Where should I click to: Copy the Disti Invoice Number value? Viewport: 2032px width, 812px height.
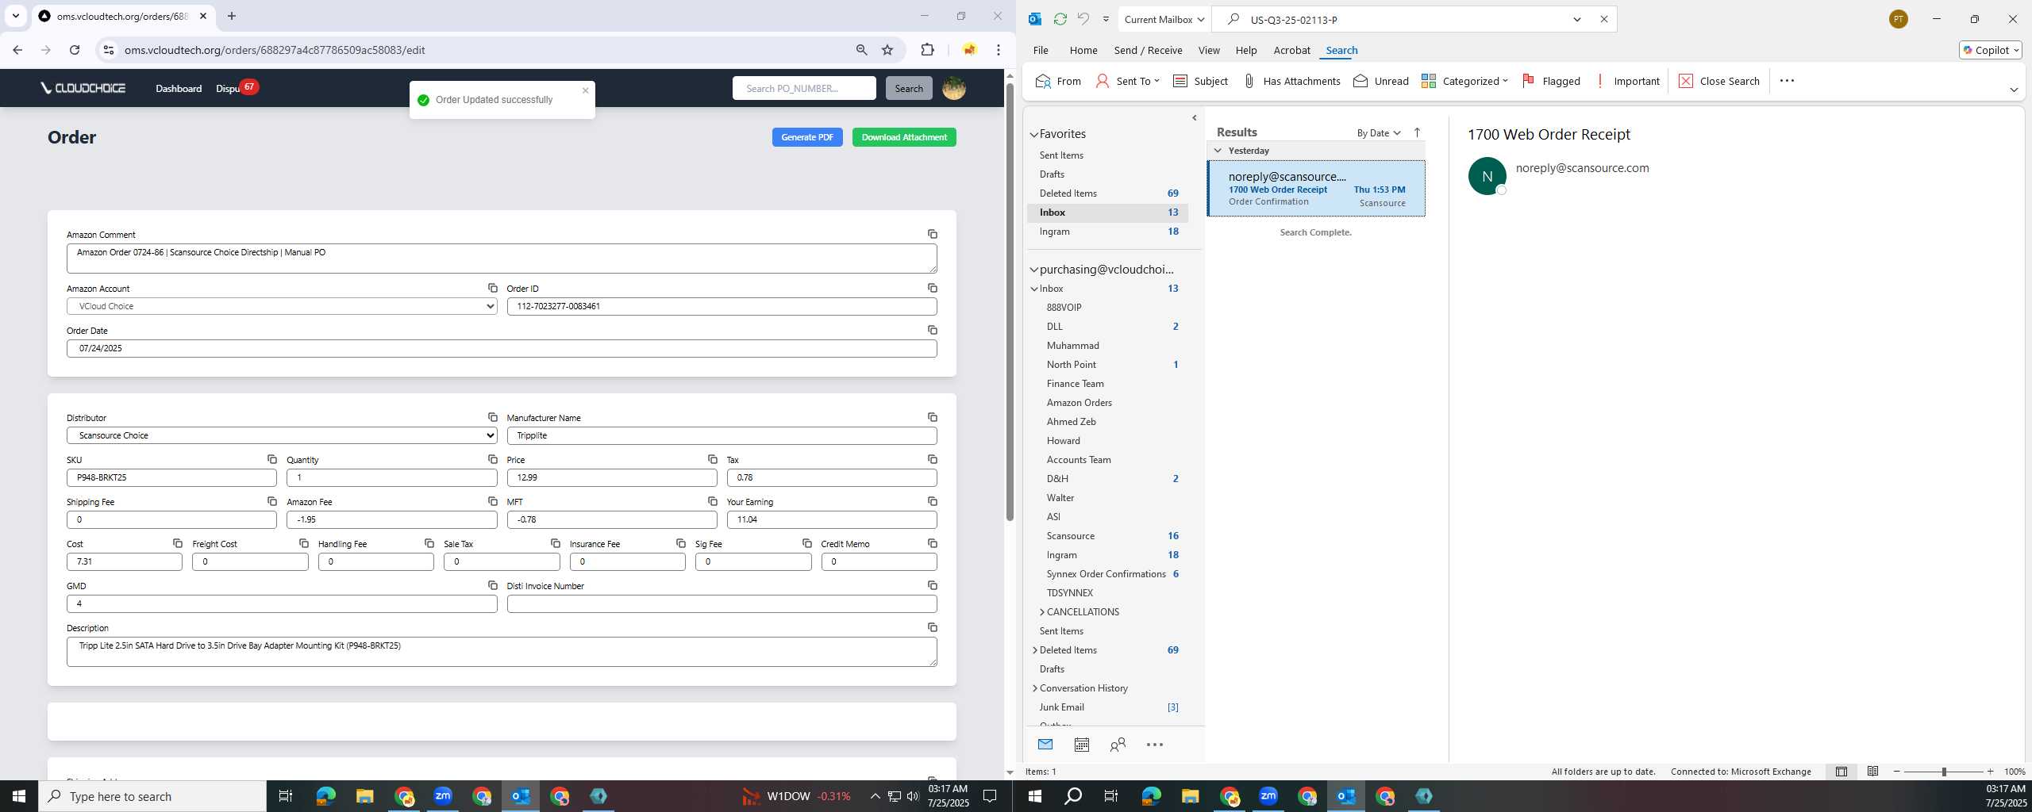click(x=933, y=585)
